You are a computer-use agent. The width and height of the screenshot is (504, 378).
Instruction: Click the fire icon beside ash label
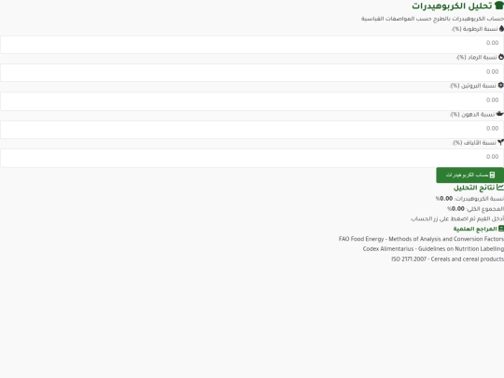pyautogui.click(x=501, y=57)
